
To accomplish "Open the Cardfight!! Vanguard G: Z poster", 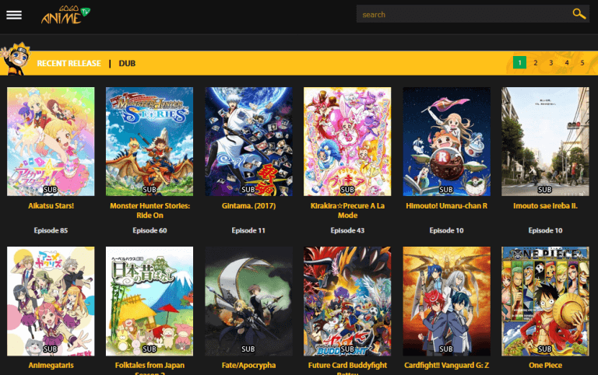I will pos(447,301).
